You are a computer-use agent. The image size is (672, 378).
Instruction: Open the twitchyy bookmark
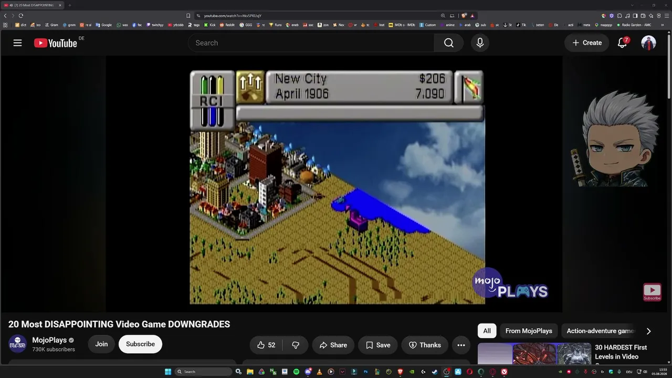[155, 25]
